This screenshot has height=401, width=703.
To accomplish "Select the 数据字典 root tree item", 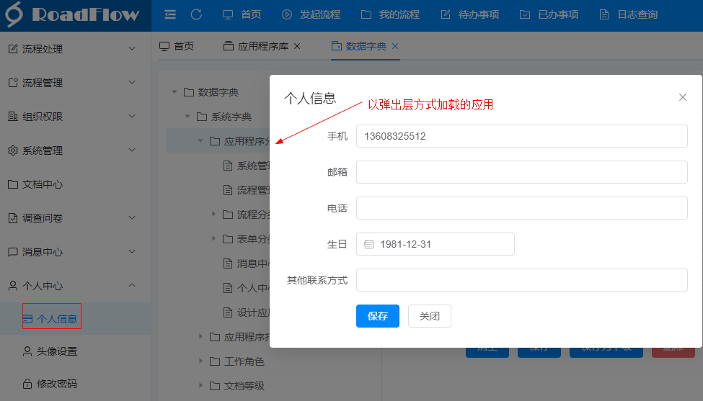I will pyautogui.click(x=218, y=92).
